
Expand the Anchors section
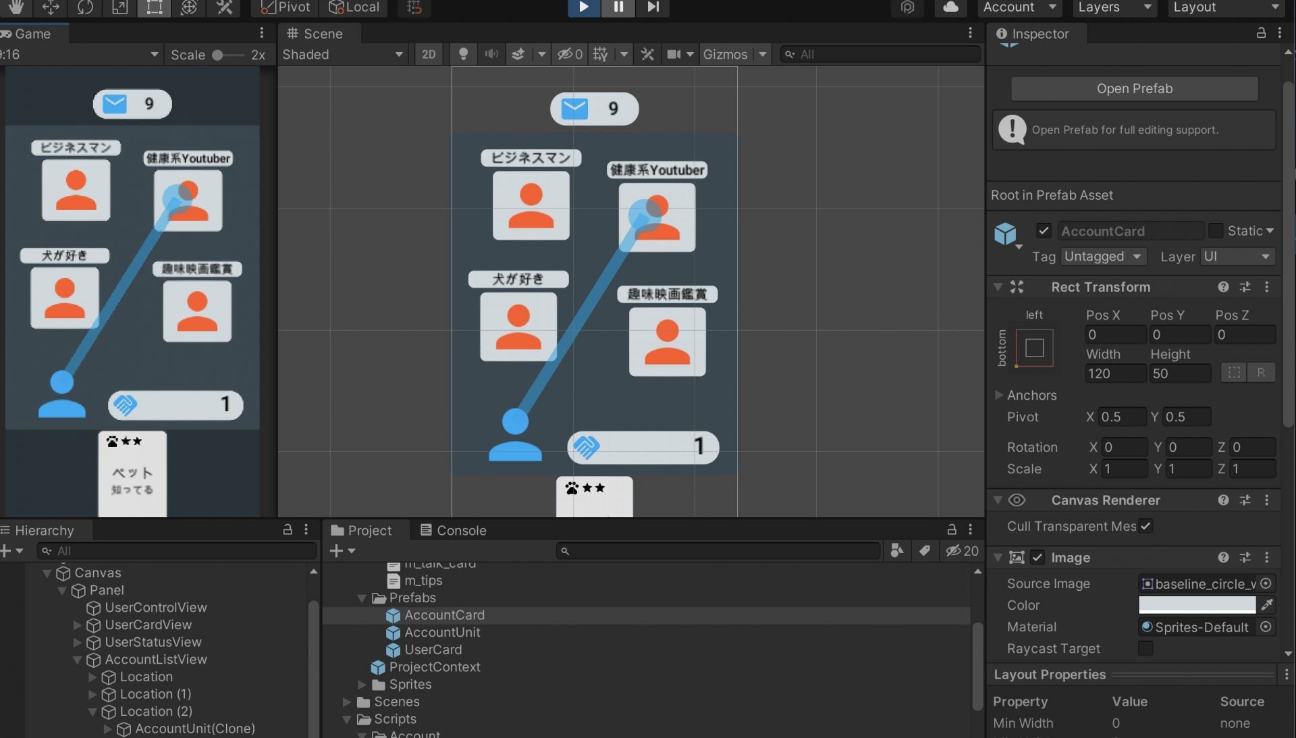[x=998, y=396]
